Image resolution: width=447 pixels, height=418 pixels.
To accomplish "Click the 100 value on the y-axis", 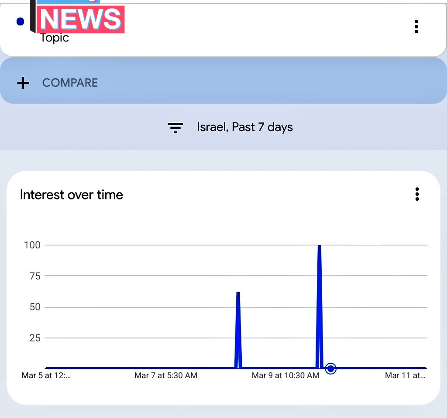I will click(32, 245).
